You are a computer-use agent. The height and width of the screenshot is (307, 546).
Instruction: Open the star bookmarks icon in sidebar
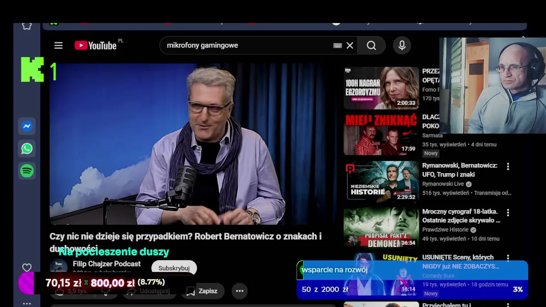(27, 26)
